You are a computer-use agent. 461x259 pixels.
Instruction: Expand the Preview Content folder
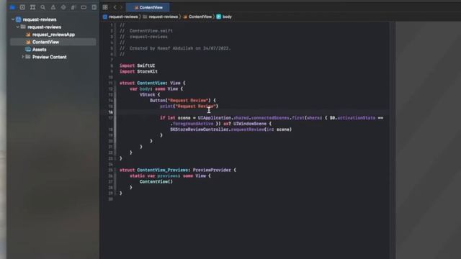click(x=22, y=57)
